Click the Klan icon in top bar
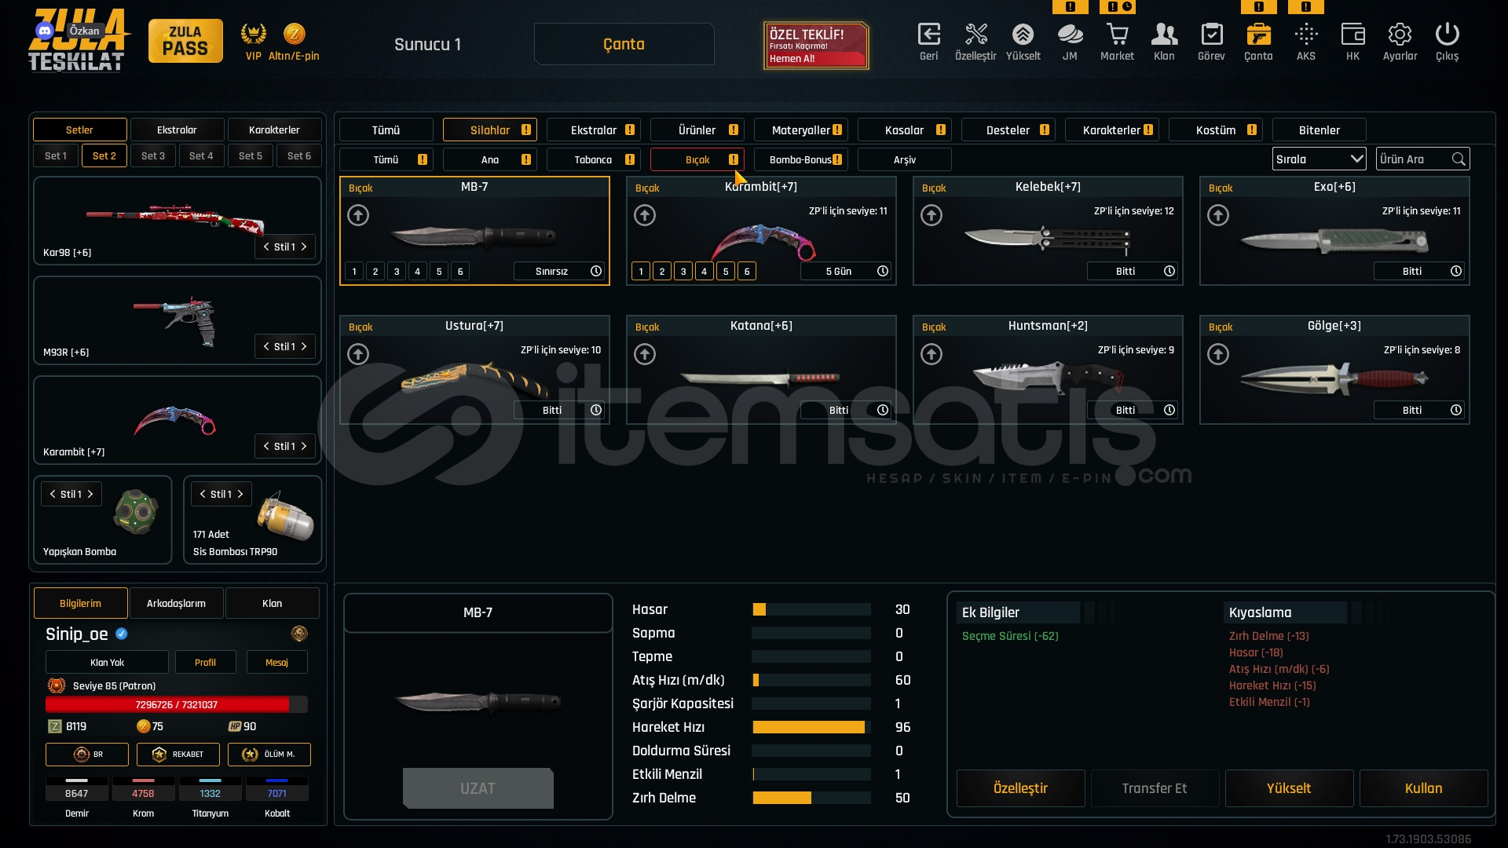1508x848 pixels. (1164, 35)
